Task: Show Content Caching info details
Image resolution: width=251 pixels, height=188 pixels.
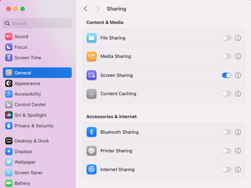Action: pos(238,94)
